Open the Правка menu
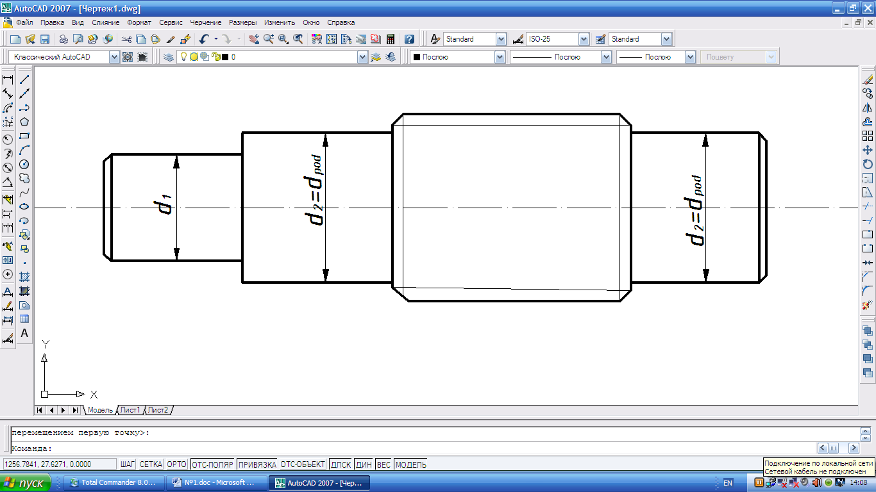 coord(53,22)
